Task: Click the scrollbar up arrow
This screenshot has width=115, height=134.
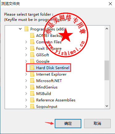Action: (107, 29)
